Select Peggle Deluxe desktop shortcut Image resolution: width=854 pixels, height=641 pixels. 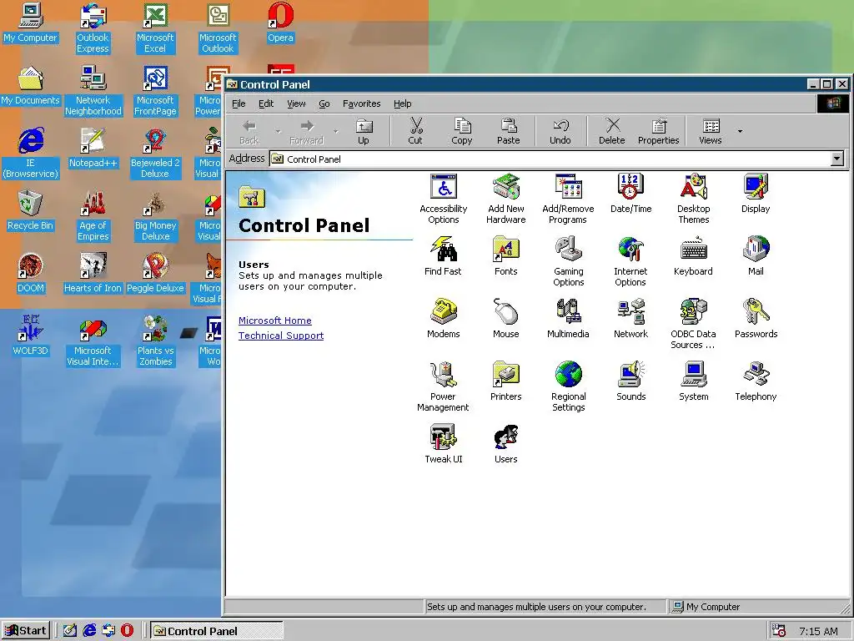point(155,274)
